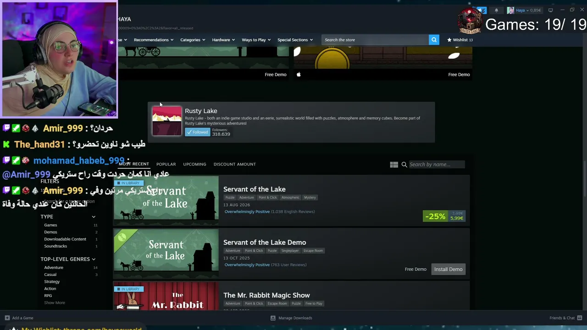Open Recommendations dropdown menu
The height and width of the screenshot is (330, 587).
[154, 40]
